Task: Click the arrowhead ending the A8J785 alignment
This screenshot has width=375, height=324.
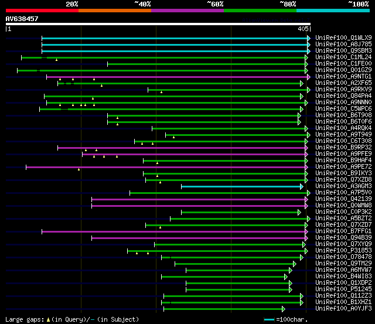Action: pyautogui.click(x=309, y=45)
